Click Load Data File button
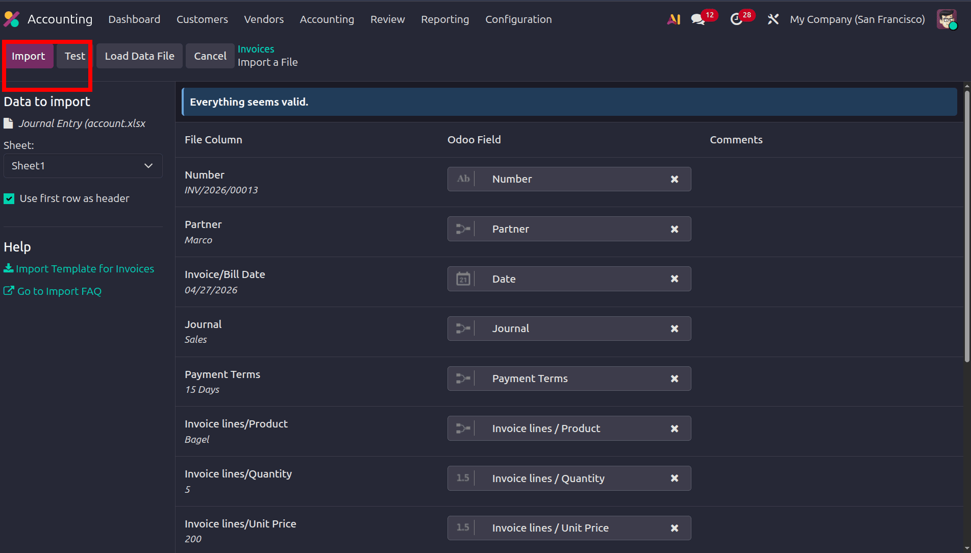Image resolution: width=971 pixels, height=553 pixels. [139, 56]
